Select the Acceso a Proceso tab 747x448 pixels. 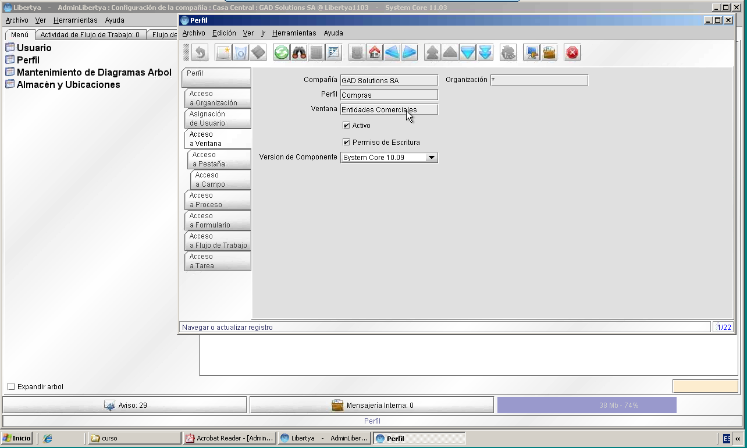(218, 200)
